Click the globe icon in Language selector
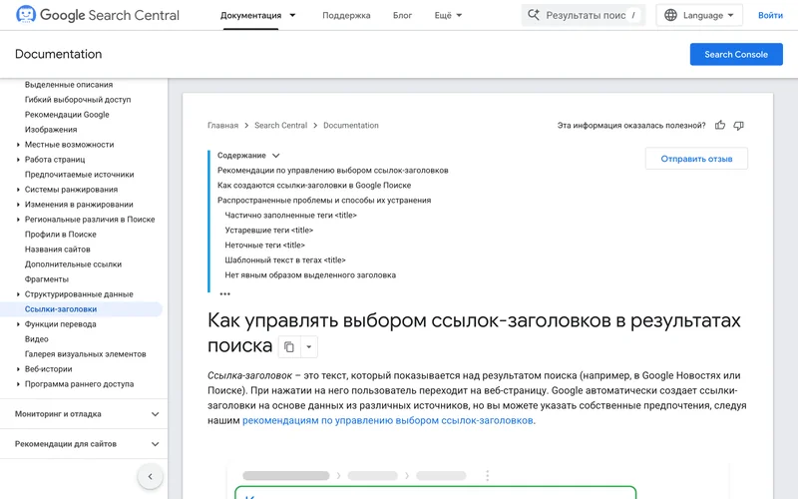The image size is (798, 499). point(670,15)
